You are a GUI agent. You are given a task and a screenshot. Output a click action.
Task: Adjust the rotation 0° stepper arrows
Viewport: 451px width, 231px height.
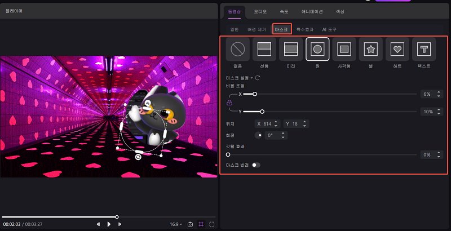[x=283, y=135]
